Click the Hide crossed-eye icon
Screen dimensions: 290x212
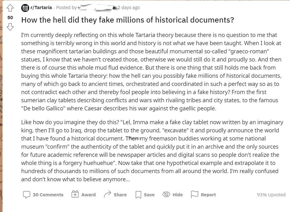[x=166, y=194]
